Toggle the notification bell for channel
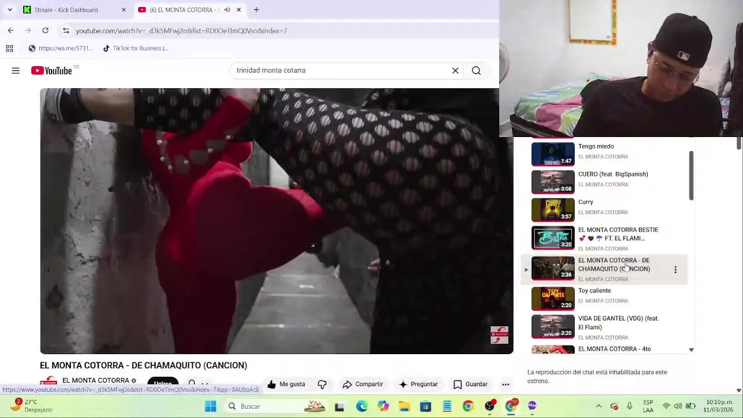The width and height of the screenshot is (743, 418). [192, 383]
